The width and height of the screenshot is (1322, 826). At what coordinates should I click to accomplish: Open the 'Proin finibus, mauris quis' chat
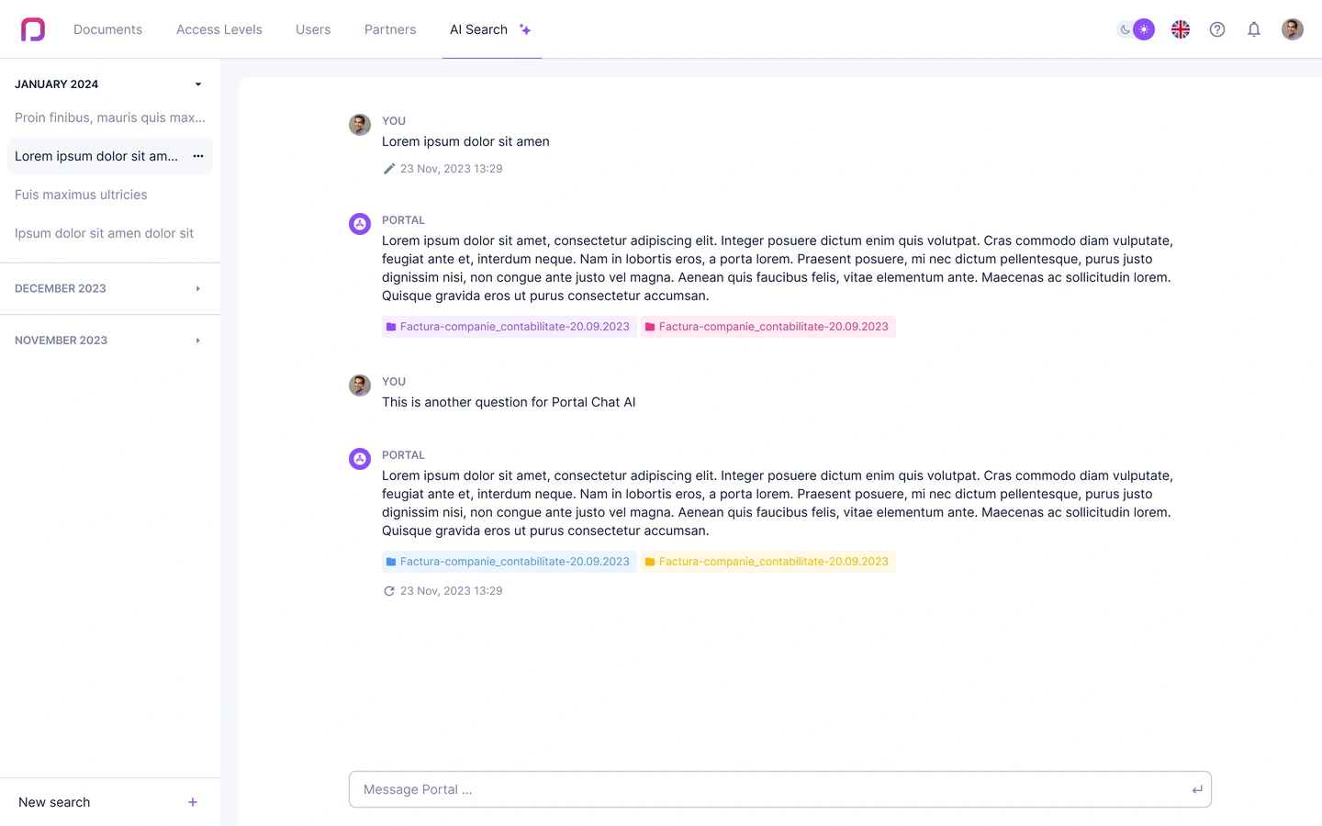coord(110,117)
